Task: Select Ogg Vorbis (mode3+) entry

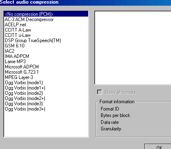Action: (x=46, y=109)
